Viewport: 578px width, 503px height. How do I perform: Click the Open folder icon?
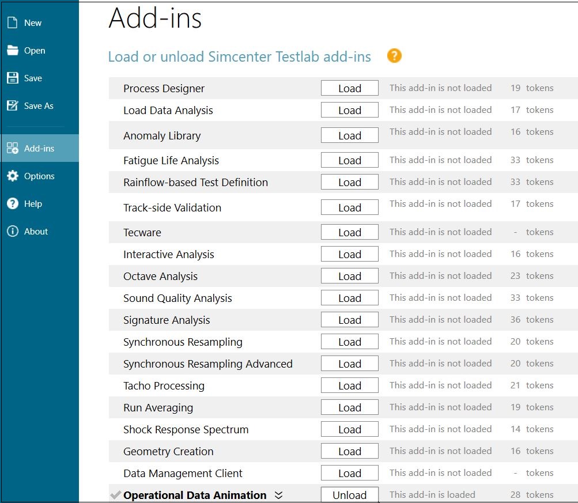[x=13, y=51]
